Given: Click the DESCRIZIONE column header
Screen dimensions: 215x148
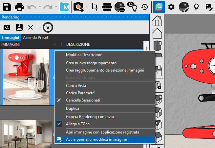Looking at the screenshot, I should click(x=78, y=44).
